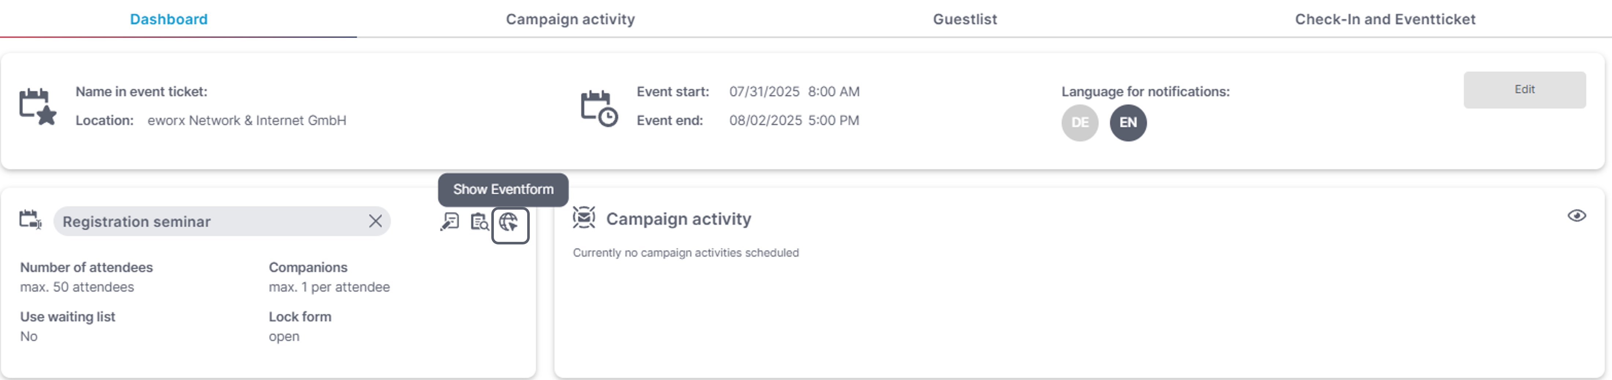The height and width of the screenshot is (380, 1612).
Task: Click the calendar star event icon
Action: coord(37,106)
